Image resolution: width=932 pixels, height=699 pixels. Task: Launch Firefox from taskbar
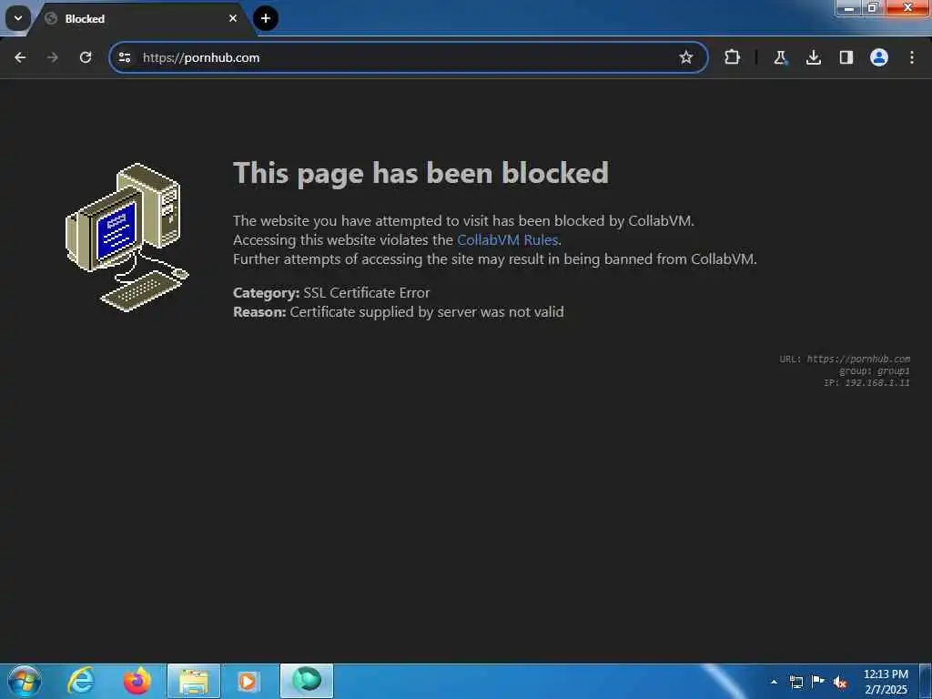tap(137, 681)
